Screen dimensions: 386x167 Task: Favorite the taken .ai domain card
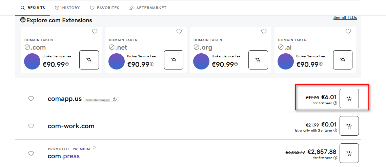348,31
